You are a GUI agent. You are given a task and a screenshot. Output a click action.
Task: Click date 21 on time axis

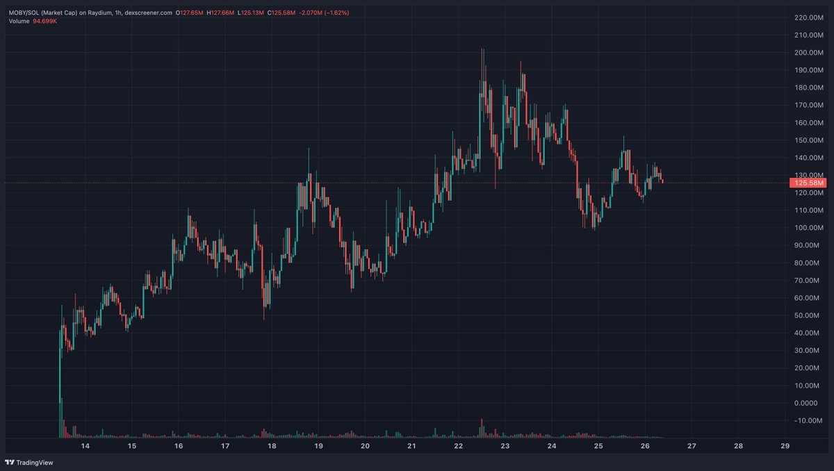pyautogui.click(x=411, y=446)
